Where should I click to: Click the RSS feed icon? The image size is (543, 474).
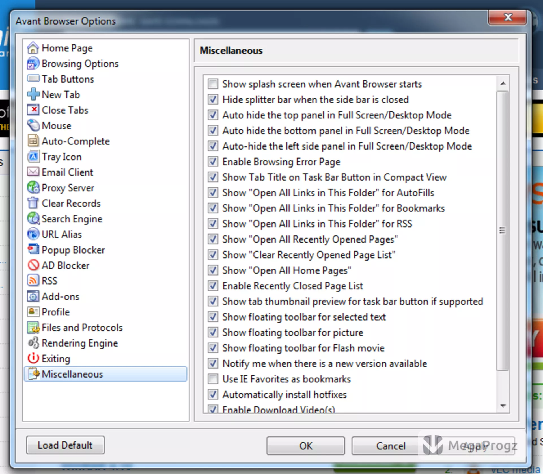point(33,281)
